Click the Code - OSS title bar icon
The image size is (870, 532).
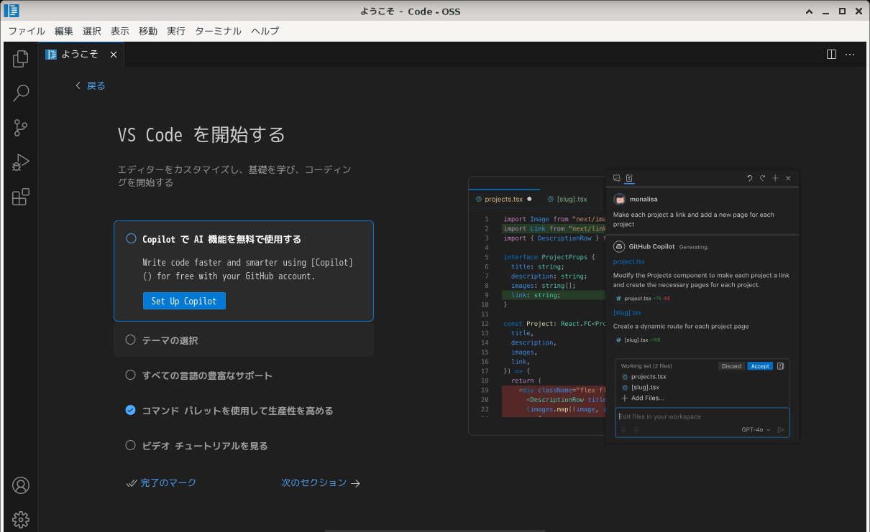click(12, 11)
